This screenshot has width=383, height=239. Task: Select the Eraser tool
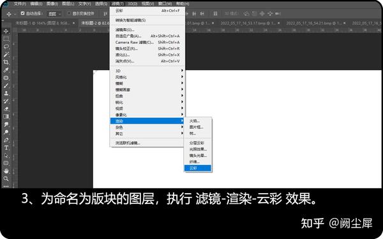click(6, 109)
